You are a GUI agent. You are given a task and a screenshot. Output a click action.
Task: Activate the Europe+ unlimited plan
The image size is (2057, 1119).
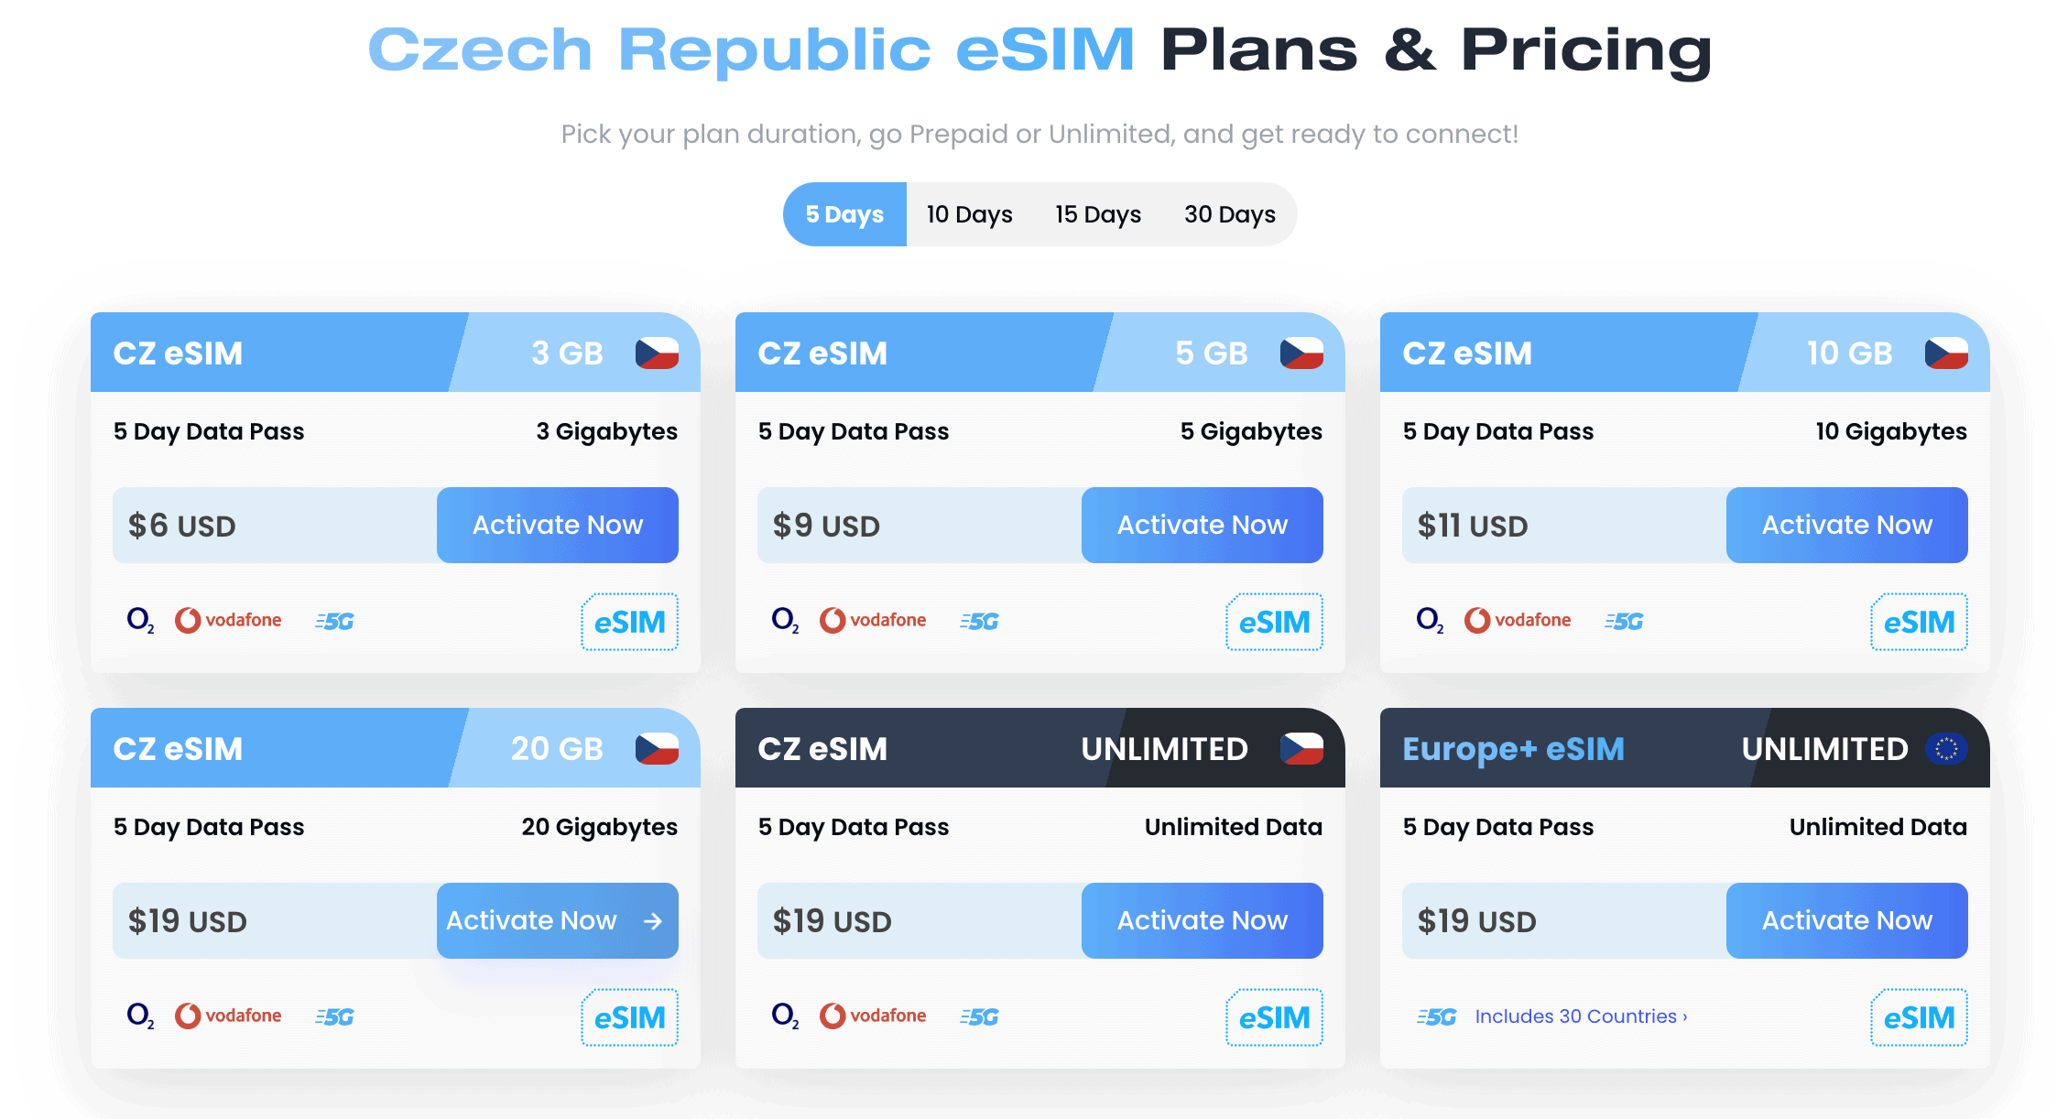point(1846,920)
